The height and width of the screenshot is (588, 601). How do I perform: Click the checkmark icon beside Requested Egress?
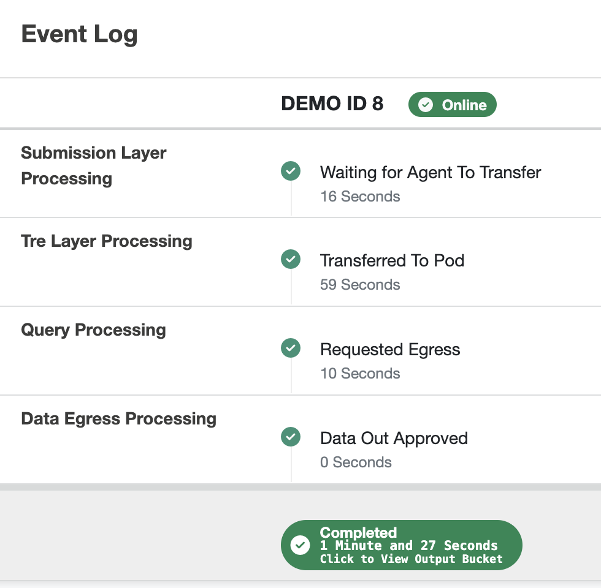click(291, 348)
